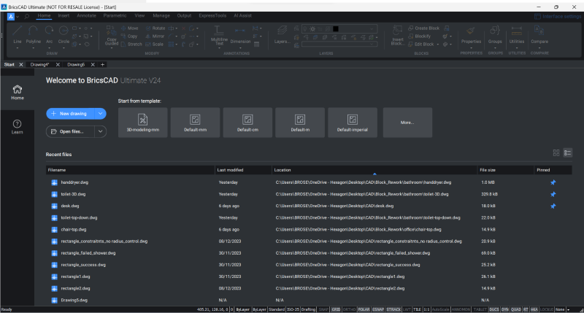Click the Multiline Text icon

tap(219, 31)
